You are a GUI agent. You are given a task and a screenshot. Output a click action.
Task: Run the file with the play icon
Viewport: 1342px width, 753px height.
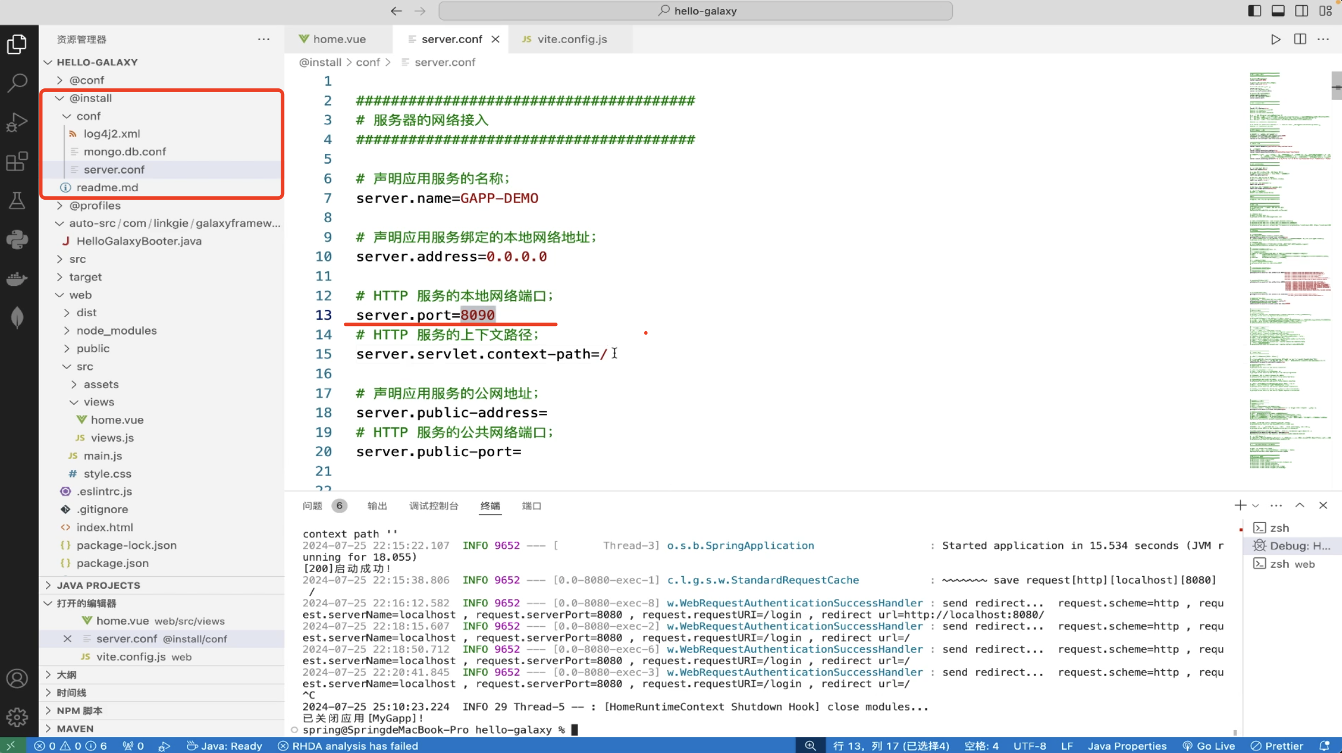click(1275, 39)
